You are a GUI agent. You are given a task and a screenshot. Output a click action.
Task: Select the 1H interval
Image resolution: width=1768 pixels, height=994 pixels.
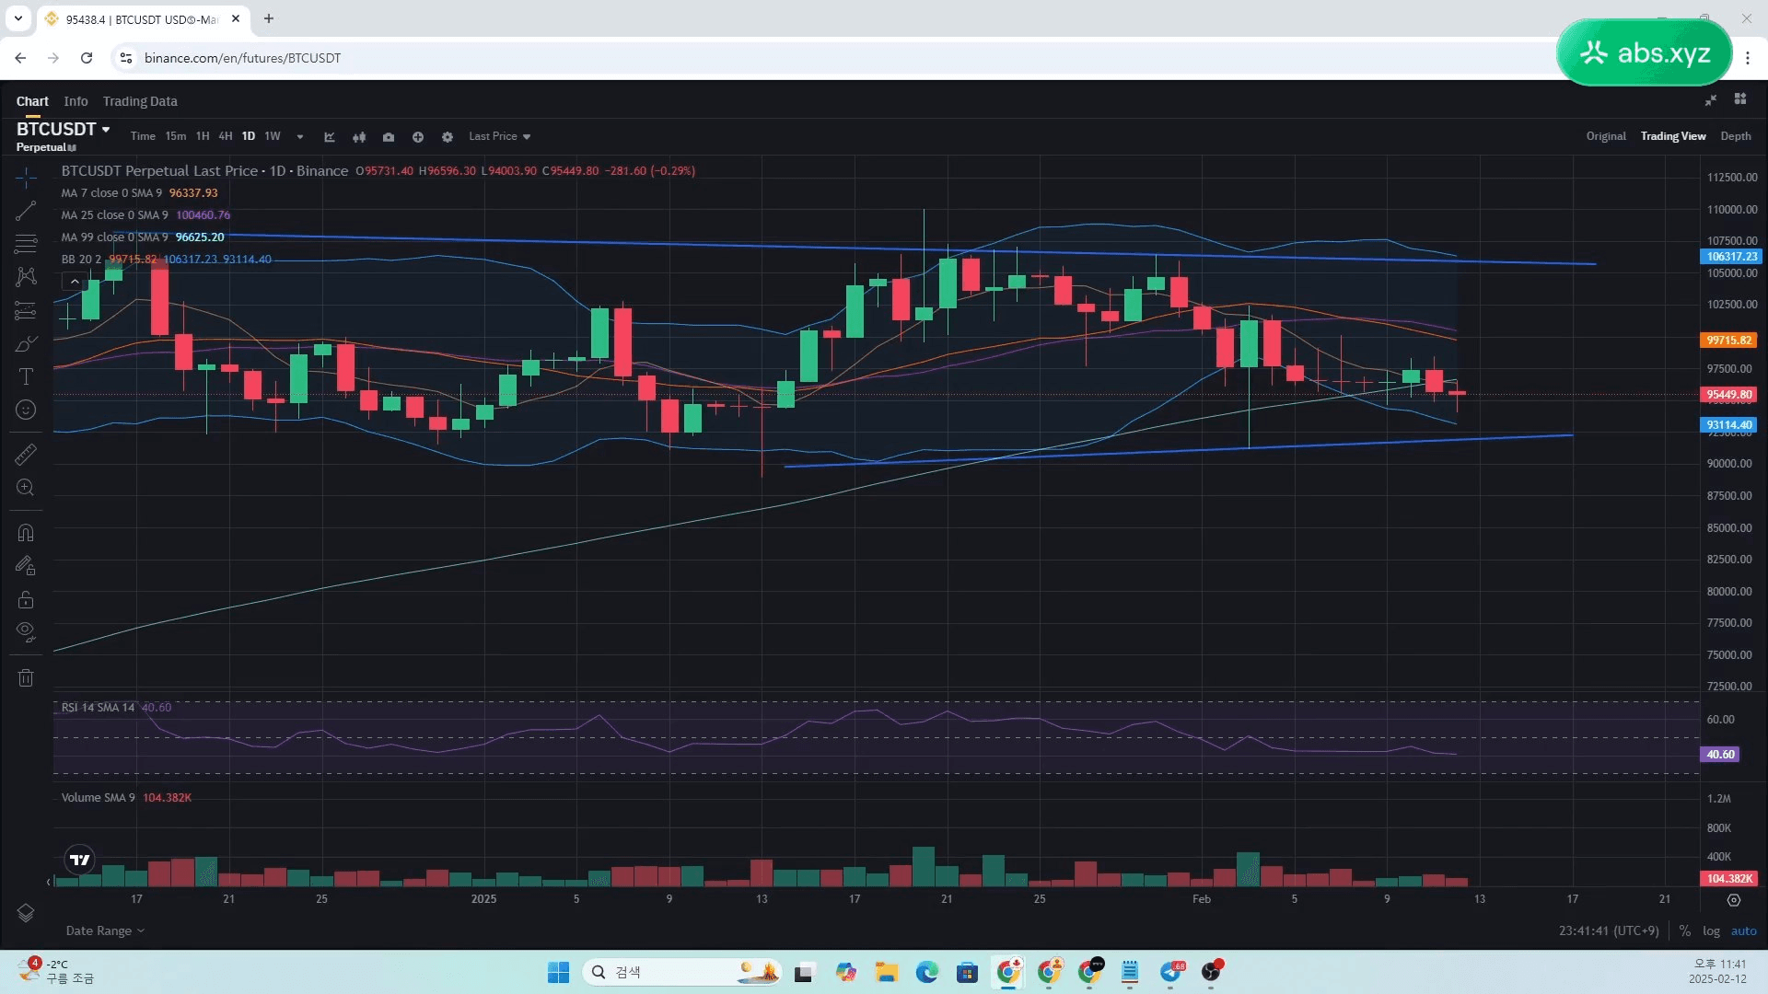click(203, 136)
